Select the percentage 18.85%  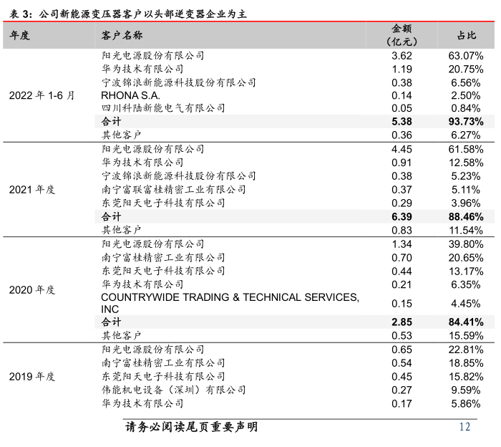[x=465, y=363]
